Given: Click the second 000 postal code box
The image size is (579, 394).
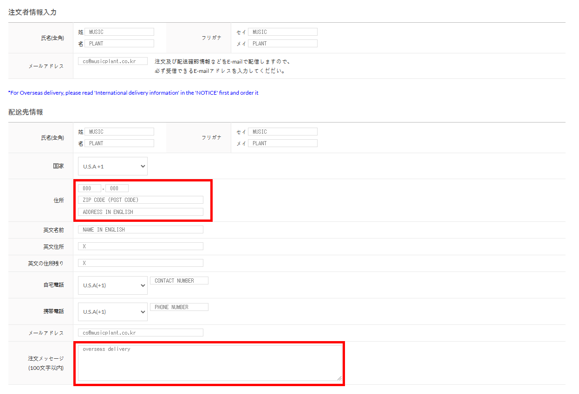Looking at the screenshot, I should (117, 188).
